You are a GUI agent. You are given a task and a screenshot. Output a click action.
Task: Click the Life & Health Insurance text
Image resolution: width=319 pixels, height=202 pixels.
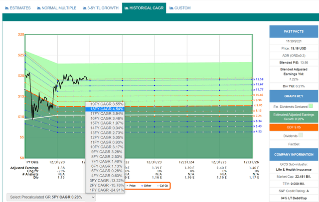click(294, 170)
